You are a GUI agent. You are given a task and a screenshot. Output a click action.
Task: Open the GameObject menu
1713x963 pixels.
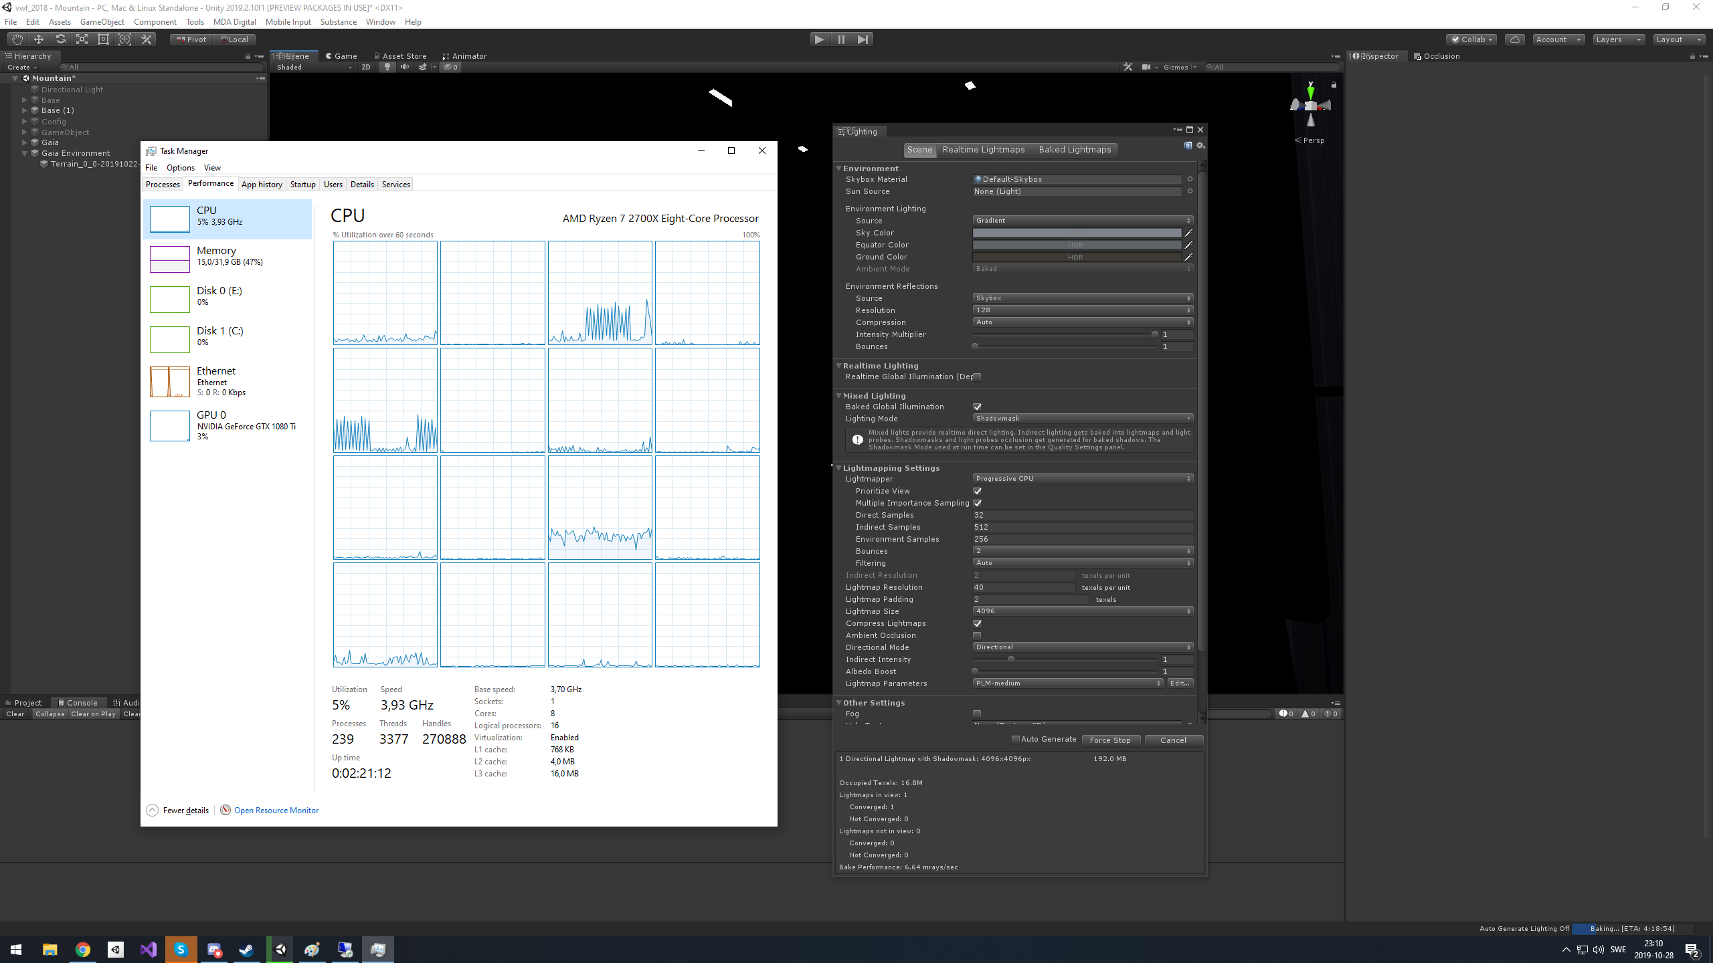(x=102, y=22)
